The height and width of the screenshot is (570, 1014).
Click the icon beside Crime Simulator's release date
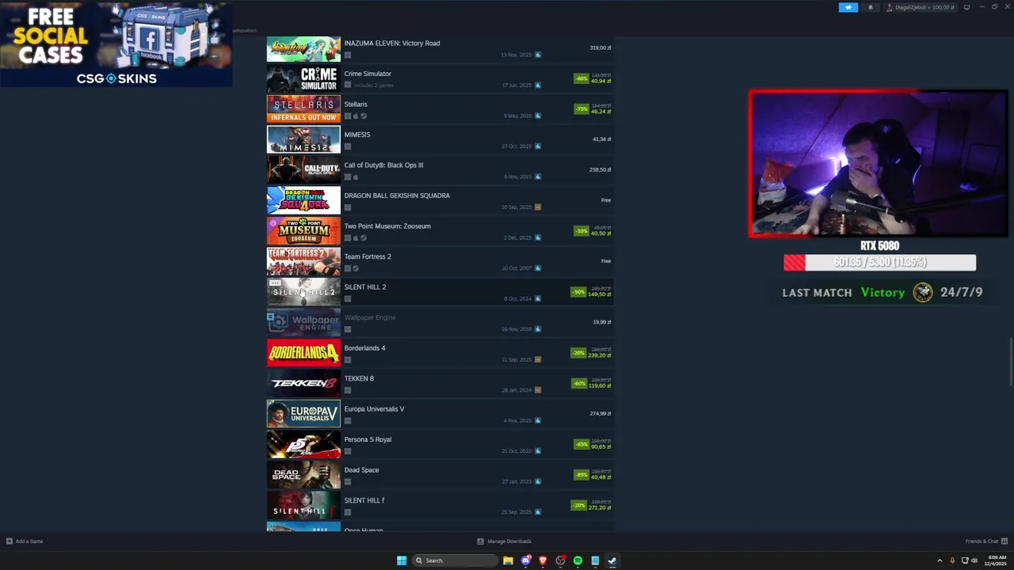click(538, 85)
